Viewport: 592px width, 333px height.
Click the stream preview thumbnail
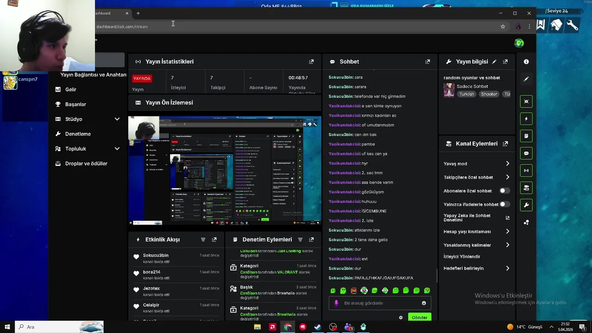pyautogui.click(x=224, y=171)
